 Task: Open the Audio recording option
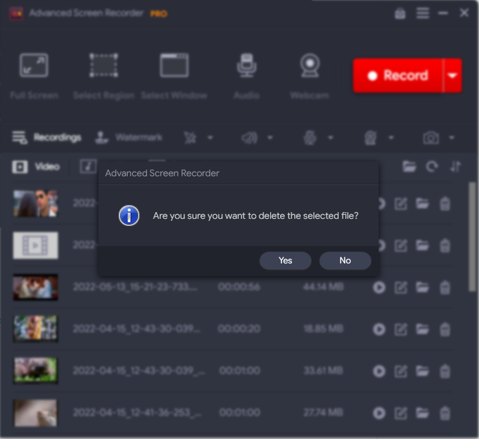pyautogui.click(x=246, y=75)
